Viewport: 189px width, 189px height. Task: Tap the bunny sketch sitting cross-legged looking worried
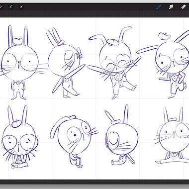[x=19, y=137]
